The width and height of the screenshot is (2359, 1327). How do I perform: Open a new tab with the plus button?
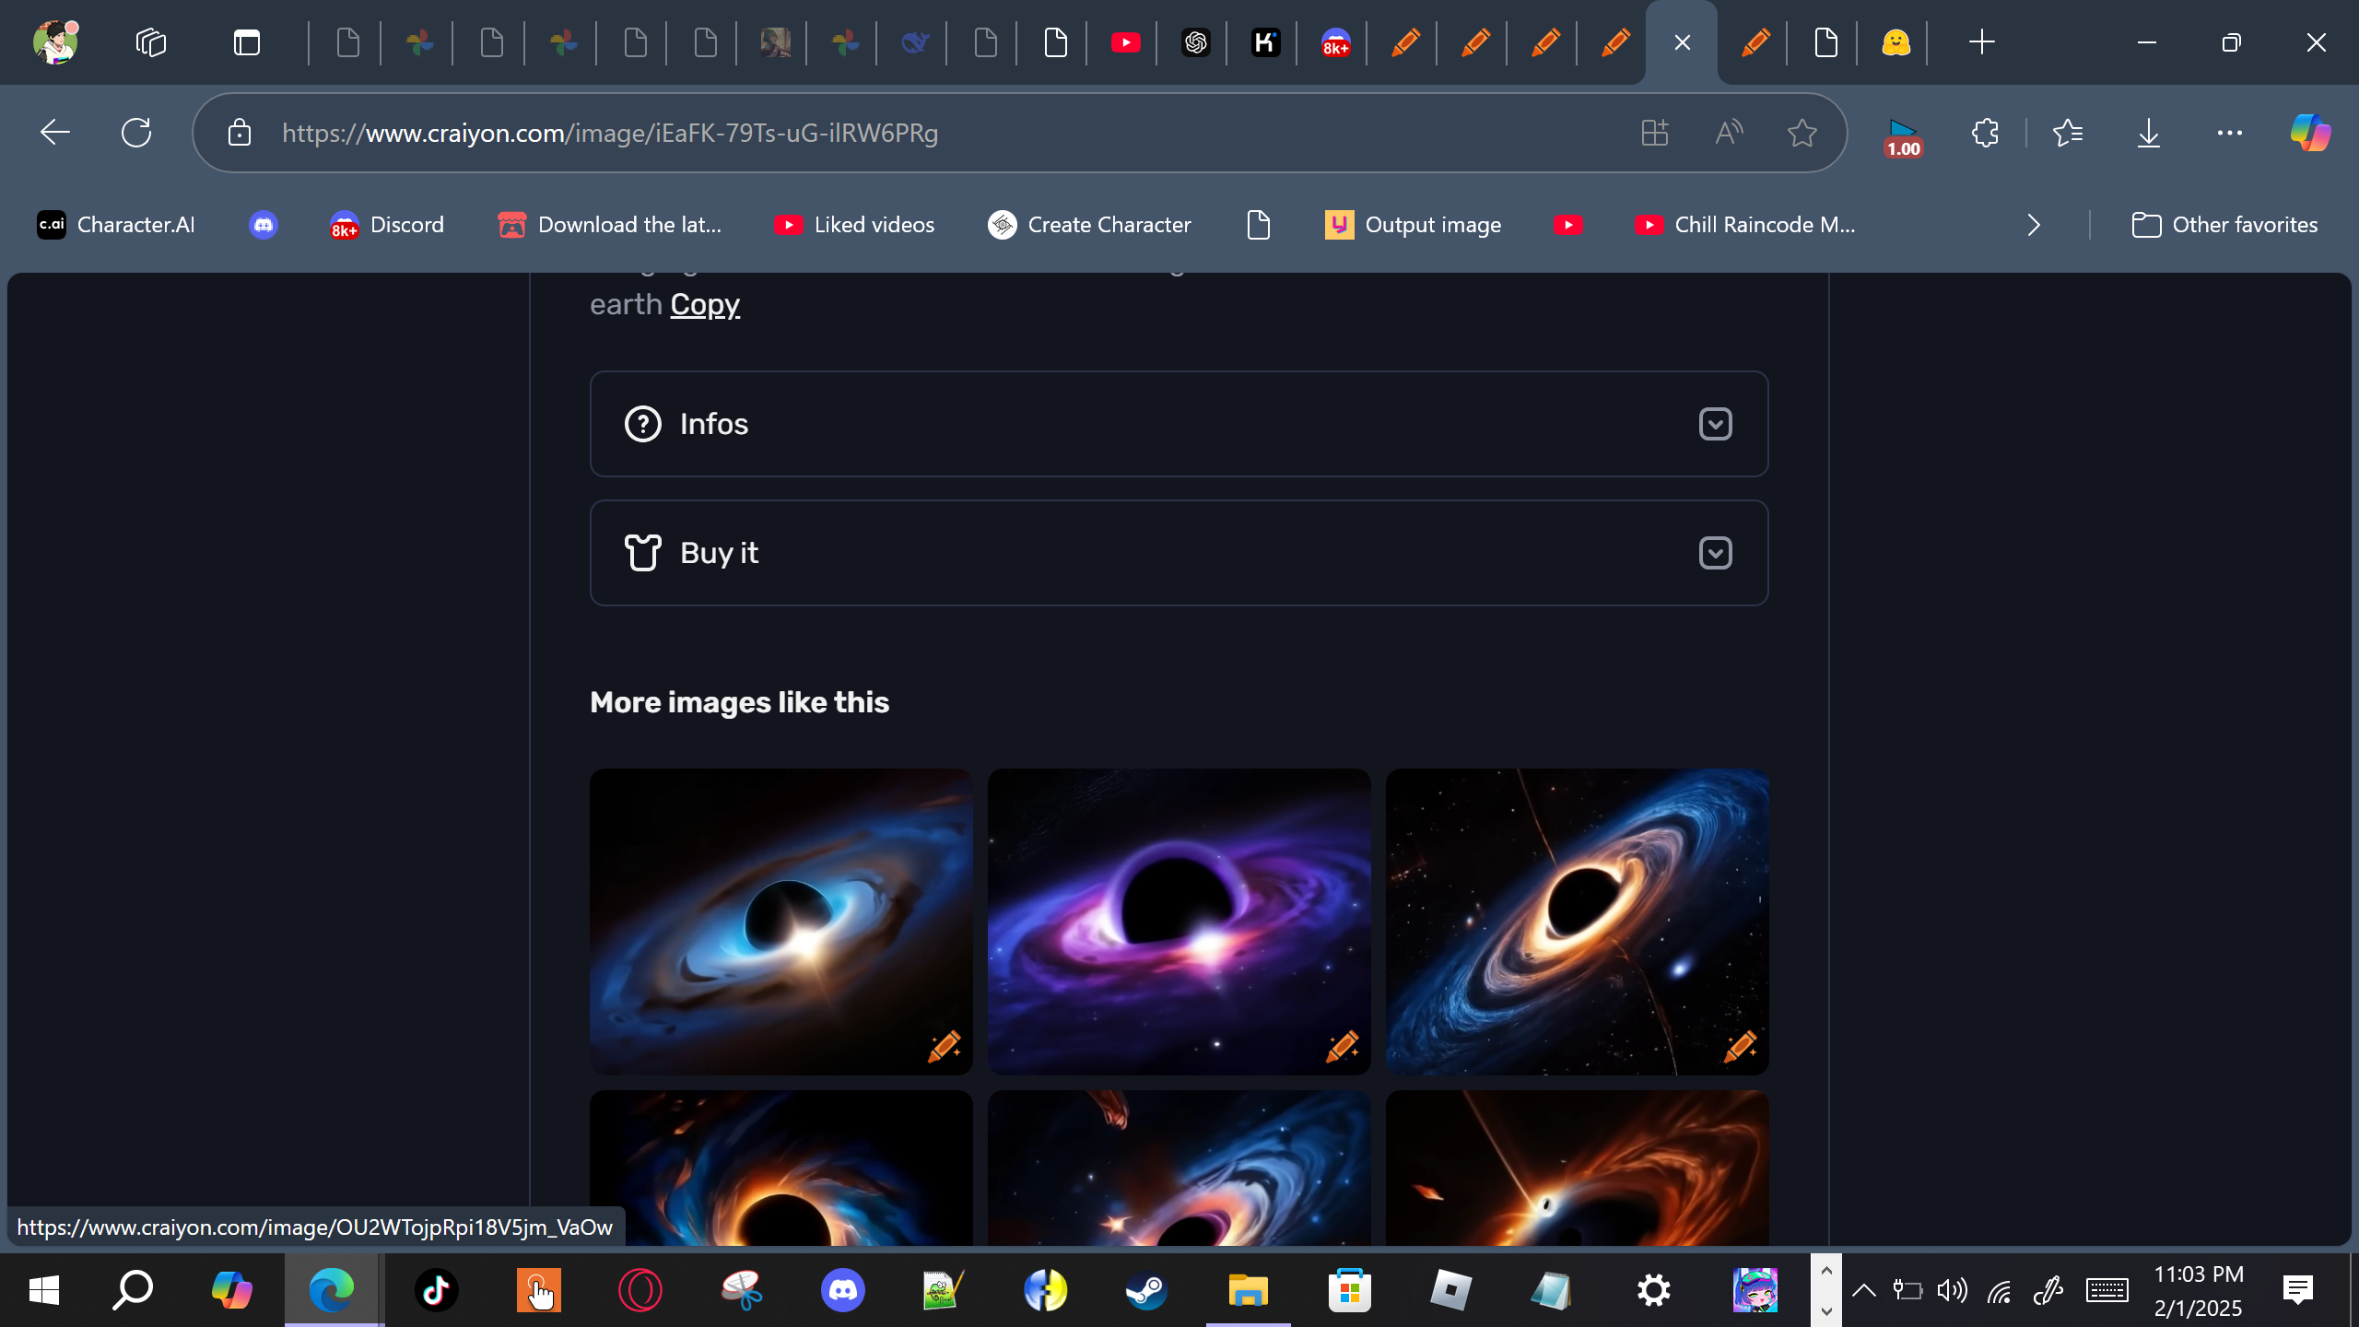(x=1981, y=42)
